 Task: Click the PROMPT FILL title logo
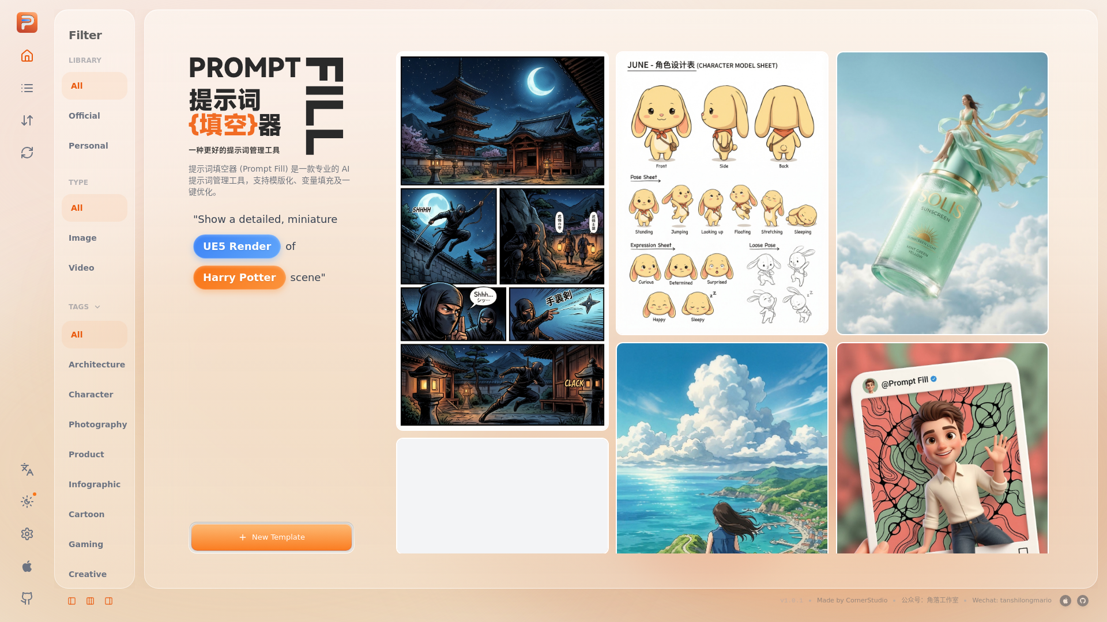tap(266, 106)
